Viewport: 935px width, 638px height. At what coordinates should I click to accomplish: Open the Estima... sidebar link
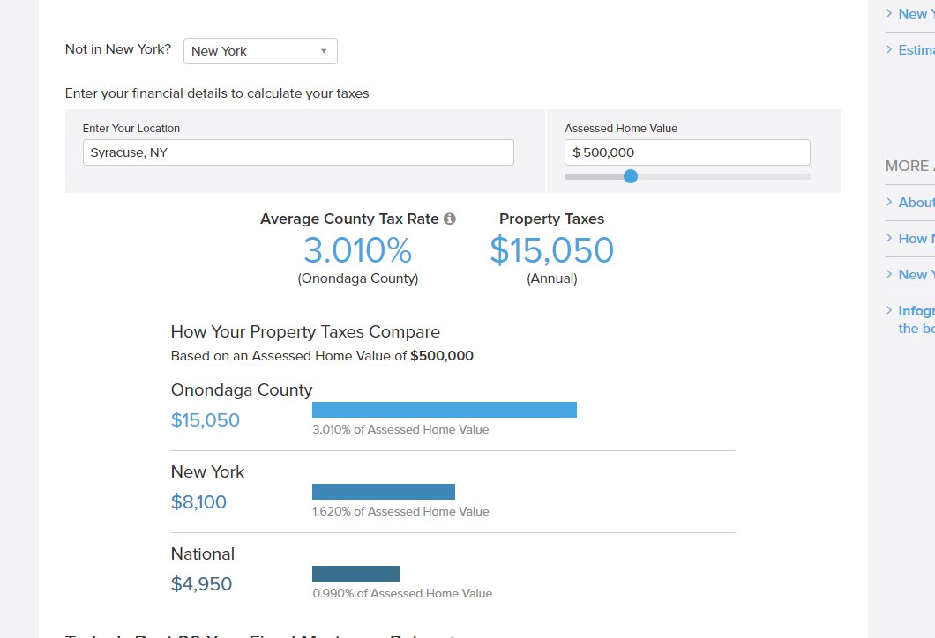[x=916, y=50]
